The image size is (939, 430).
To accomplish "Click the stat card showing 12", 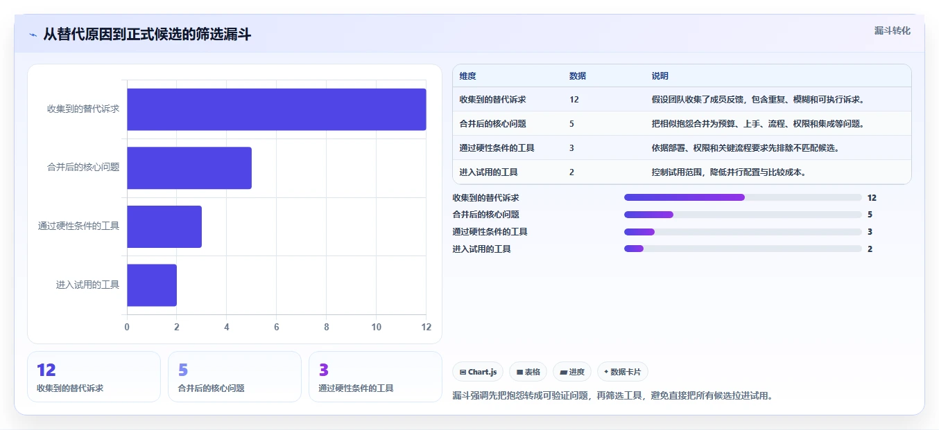I will (x=94, y=377).
